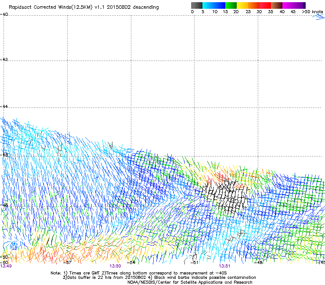Image resolution: width=325 pixels, height=285 pixels.
Task: Click the plot title 'Rapidscat Corrected Winds(12.5KM) v1.1 20150802 descending'
Action: pos(84,7)
